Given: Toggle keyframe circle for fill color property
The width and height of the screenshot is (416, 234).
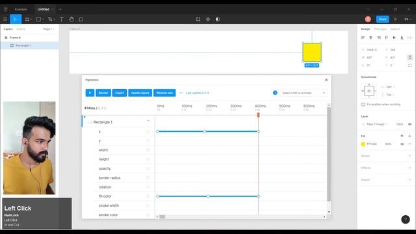Looking at the screenshot, I should [148, 196].
